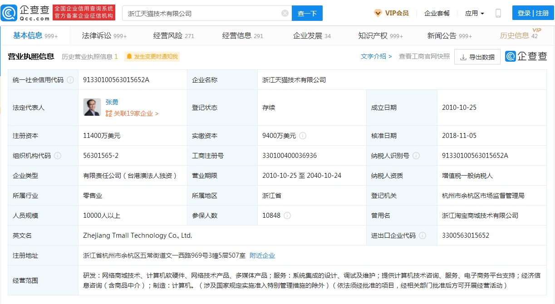Clear the search box with the X icon

tap(285, 13)
